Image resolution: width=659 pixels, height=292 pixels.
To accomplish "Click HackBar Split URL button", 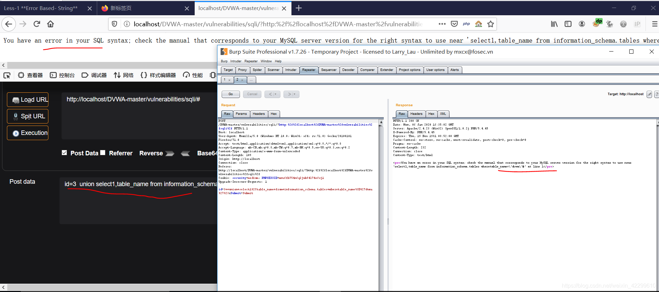I will coord(28,116).
